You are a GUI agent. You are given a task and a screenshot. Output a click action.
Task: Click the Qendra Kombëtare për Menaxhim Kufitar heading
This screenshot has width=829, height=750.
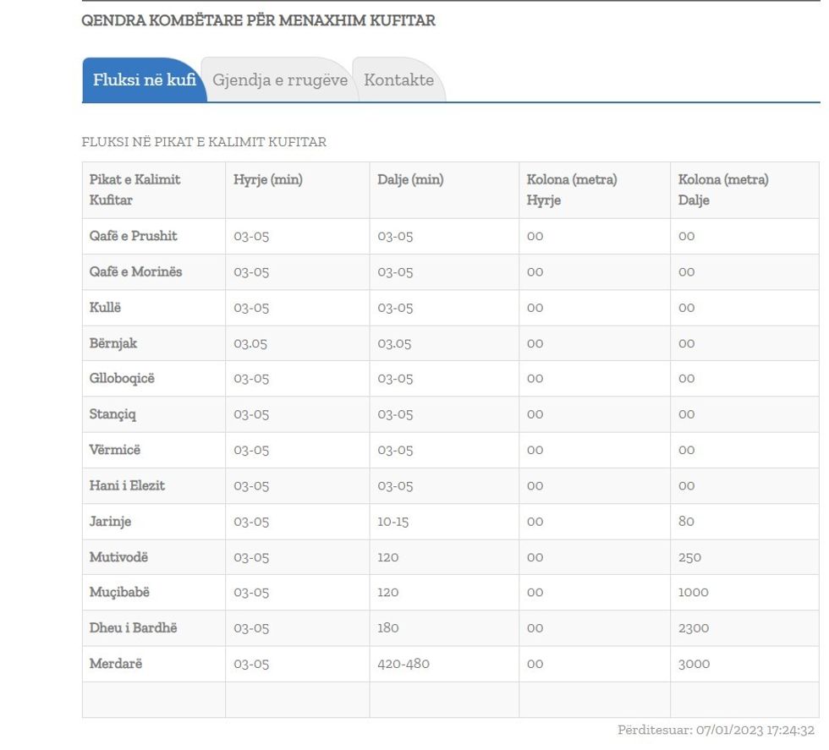pyautogui.click(x=258, y=20)
